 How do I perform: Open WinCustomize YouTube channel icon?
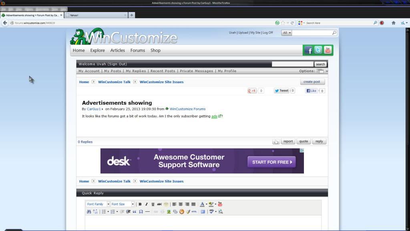point(328,50)
